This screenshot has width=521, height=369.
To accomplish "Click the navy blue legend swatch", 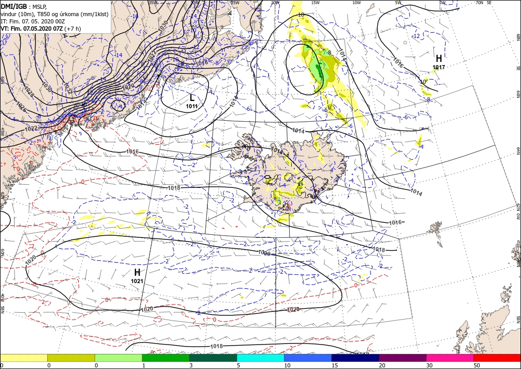I will point(355,358).
